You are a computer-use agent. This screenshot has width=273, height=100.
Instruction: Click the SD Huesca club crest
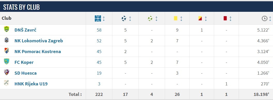(x=7, y=72)
